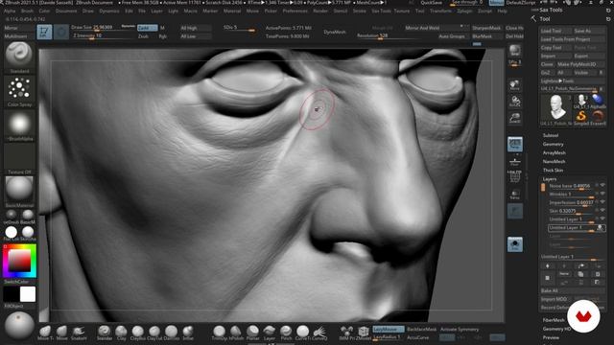This screenshot has height=345, width=614.
Task: Choose the TrimDynamic brush in bottom shelf
Action: coord(219,333)
